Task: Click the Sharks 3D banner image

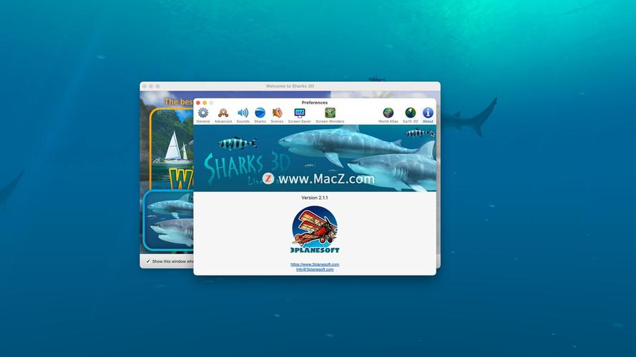Action: 315,158
